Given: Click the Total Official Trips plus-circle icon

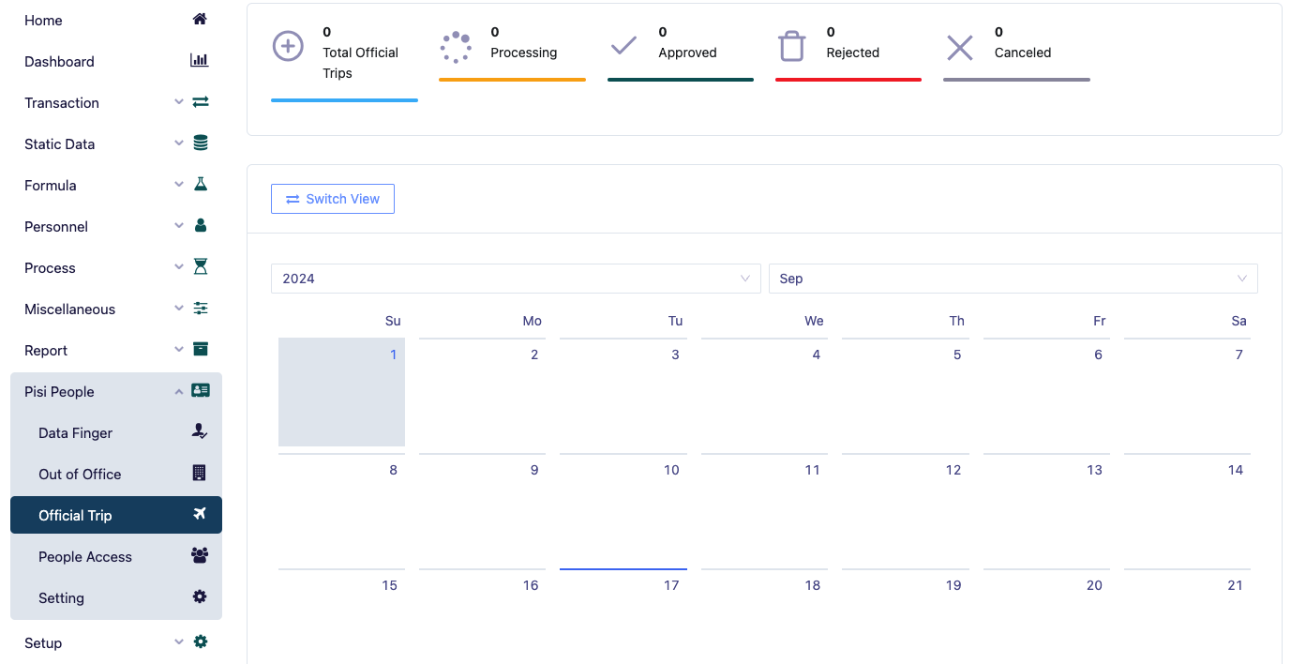Looking at the screenshot, I should pos(288,46).
